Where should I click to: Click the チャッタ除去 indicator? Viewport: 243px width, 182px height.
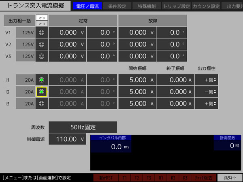(x=203, y=178)
